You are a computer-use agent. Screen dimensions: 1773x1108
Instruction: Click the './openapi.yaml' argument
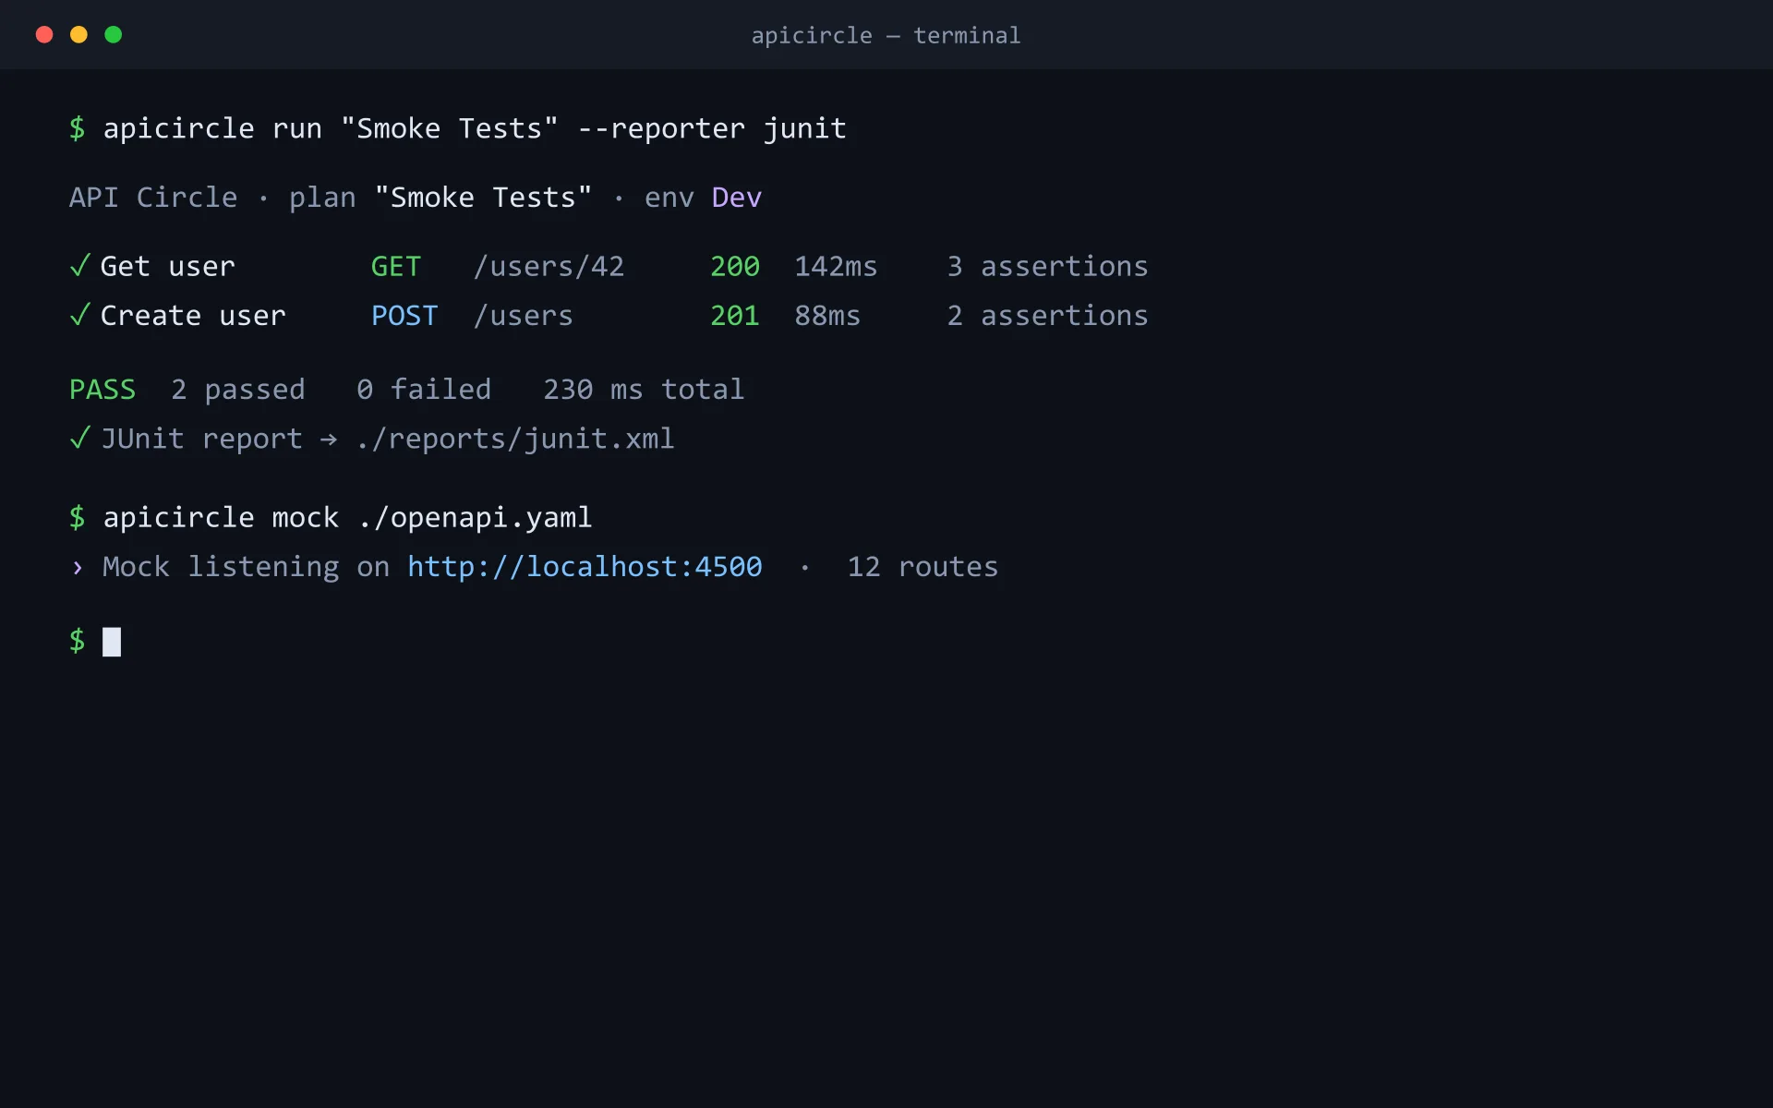pyautogui.click(x=475, y=518)
